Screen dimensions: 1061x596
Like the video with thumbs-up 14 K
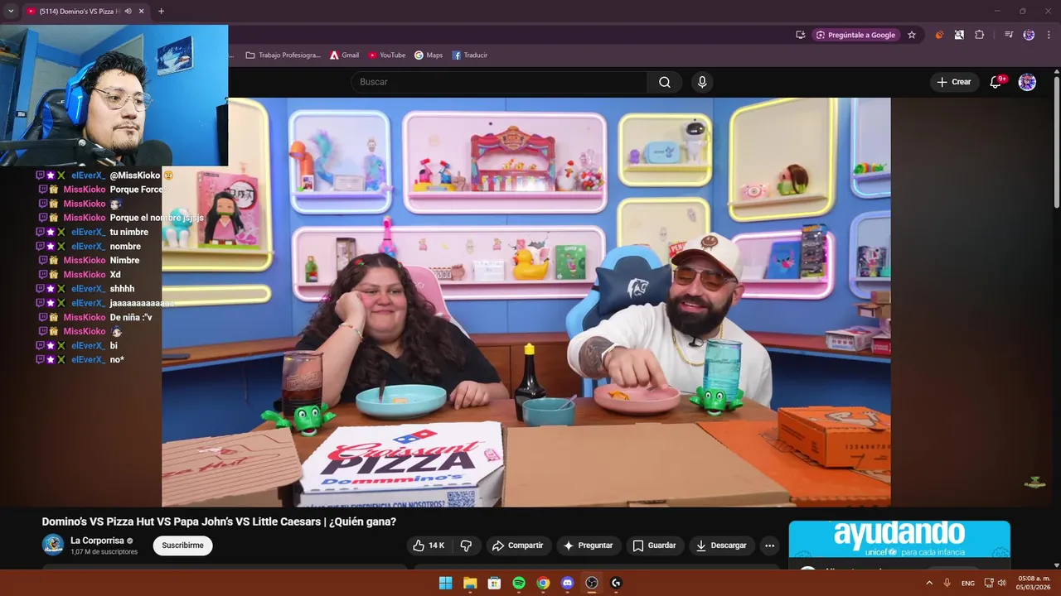[x=429, y=546]
